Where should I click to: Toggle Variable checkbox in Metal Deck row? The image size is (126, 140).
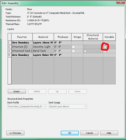105,51
